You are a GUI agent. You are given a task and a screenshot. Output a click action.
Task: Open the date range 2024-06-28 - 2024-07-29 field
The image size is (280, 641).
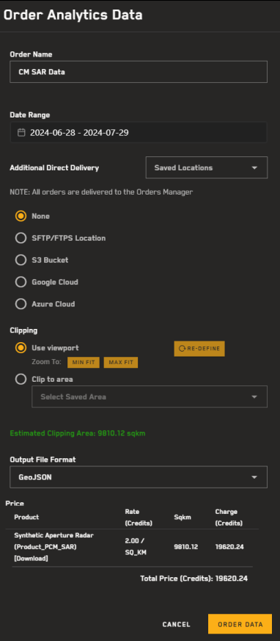139,133
